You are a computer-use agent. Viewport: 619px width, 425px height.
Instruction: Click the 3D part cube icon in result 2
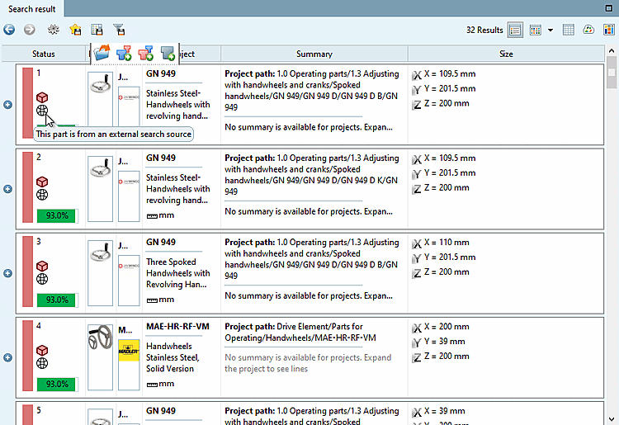[43, 182]
